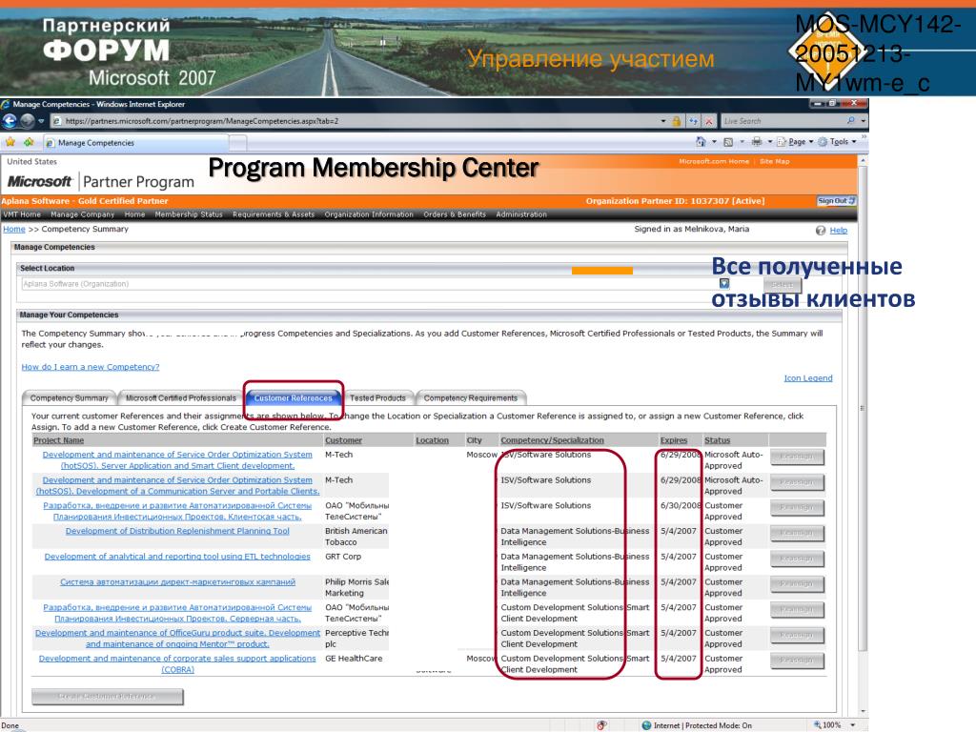Click the browser Forward arrow button
The width and height of the screenshot is (976, 732).
click(28, 121)
